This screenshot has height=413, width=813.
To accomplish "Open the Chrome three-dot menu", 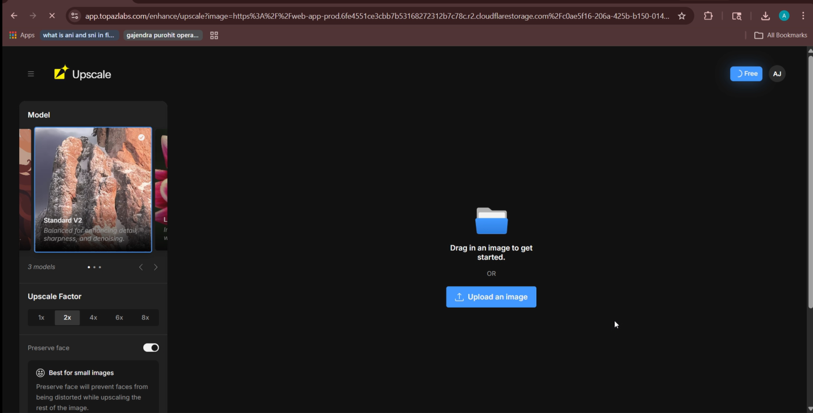I will 803,16.
